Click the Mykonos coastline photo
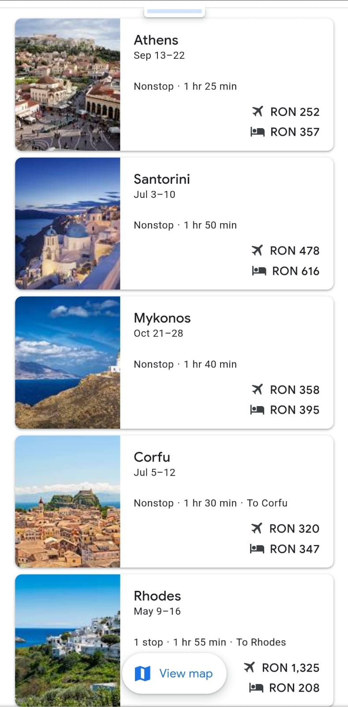Screen dimensions: 348x707 (67, 362)
